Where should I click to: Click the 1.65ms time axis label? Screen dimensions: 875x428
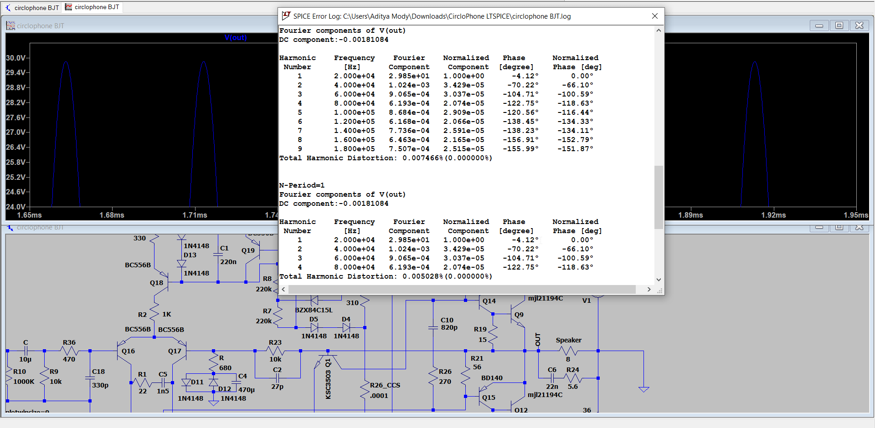tap(29, 215)
